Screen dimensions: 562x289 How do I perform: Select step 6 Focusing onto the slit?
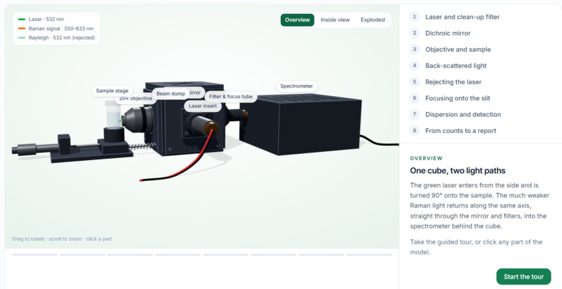click(x=450, y=98)
